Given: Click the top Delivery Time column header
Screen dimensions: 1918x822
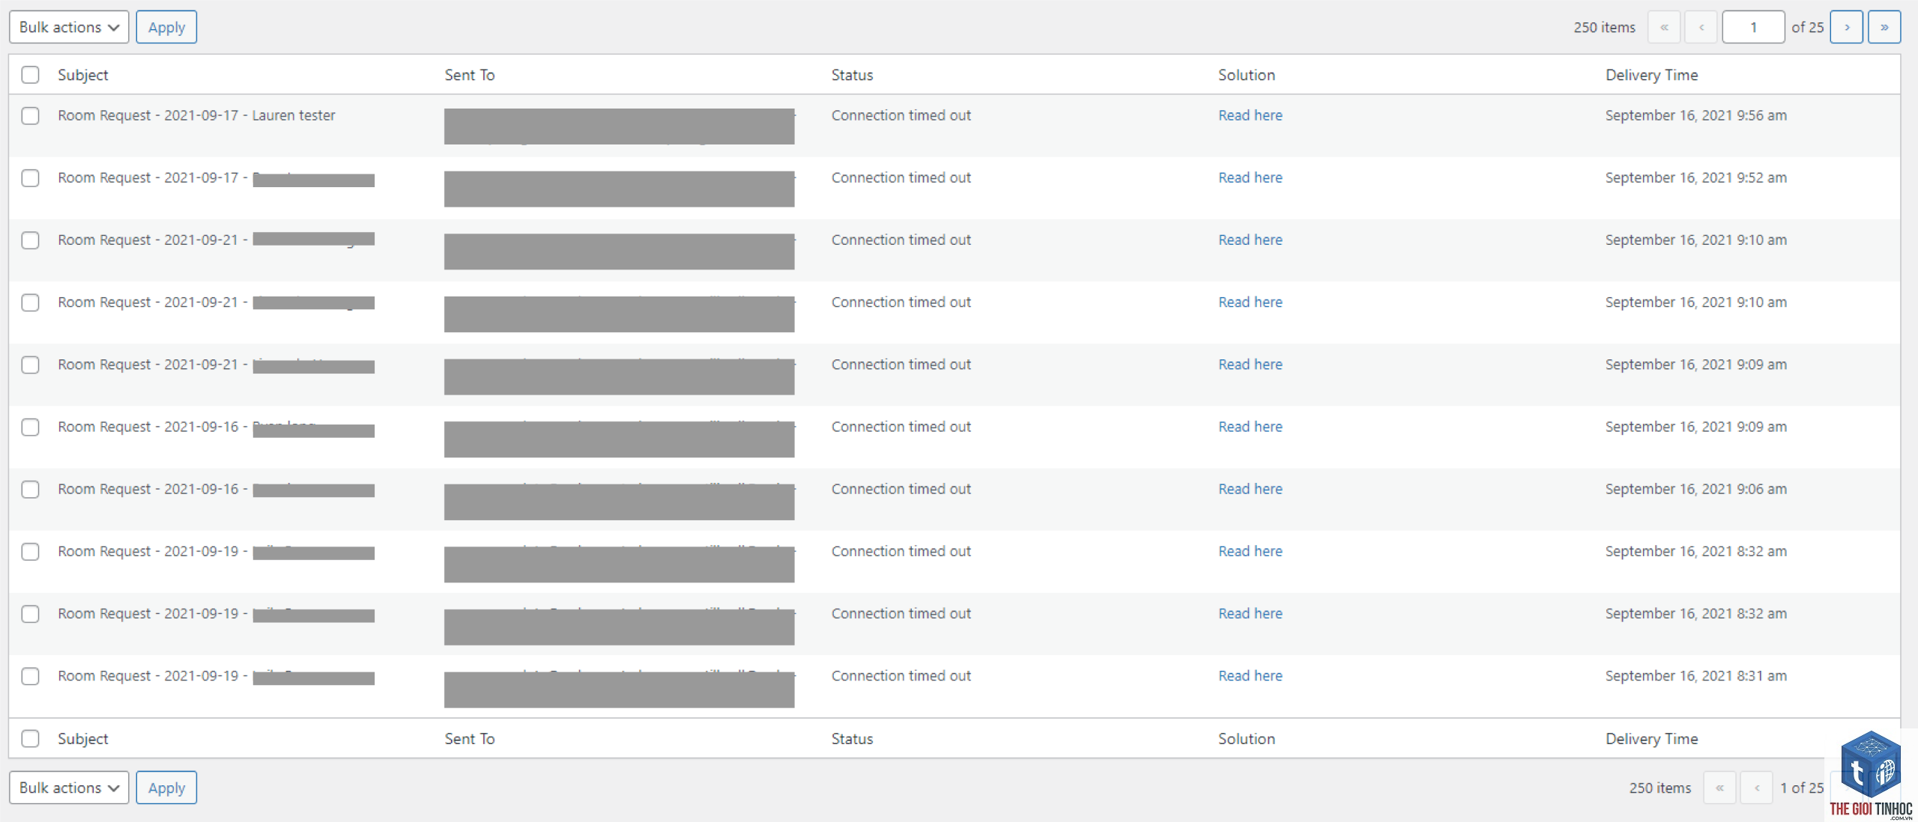Looking at the screenshot, I should 1651,75.
